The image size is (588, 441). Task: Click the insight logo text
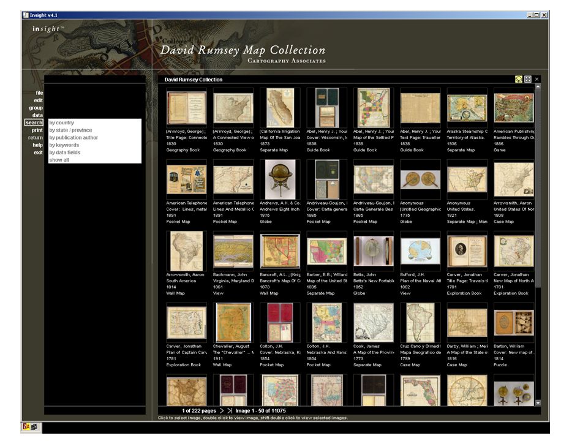coord(48,29)
